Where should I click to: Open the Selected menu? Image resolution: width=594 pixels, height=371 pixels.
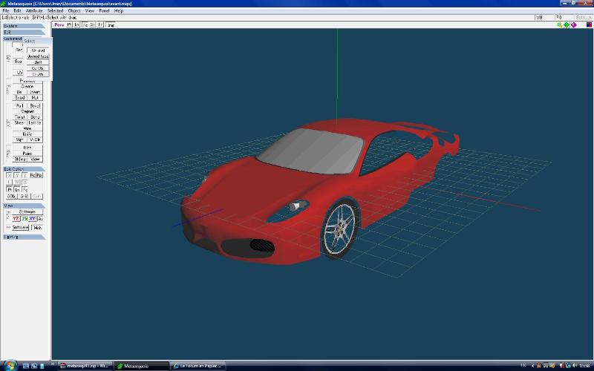(x=55, y=10)
